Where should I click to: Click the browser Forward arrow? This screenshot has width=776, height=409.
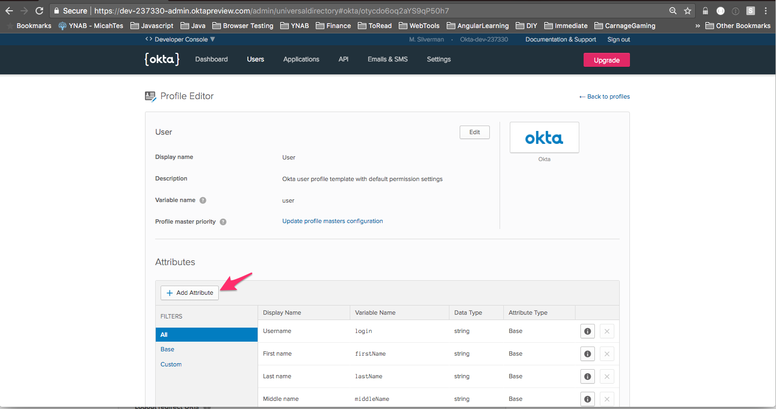(x=24, y=11)
